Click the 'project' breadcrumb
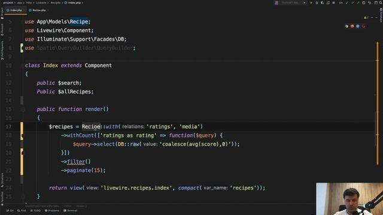The width and height of the screenshot is (383, 215). (x=8, y=2)
